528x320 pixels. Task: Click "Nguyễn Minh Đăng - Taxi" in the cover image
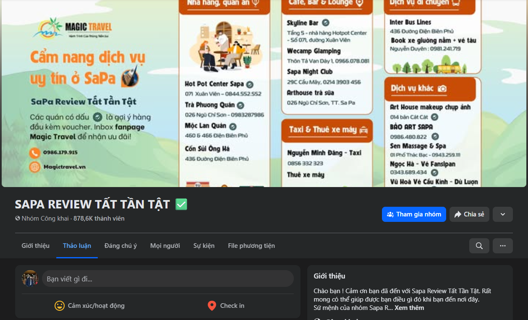324,153
